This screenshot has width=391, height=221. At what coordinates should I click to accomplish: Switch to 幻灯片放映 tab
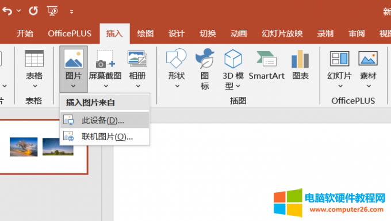pos(282,33)
